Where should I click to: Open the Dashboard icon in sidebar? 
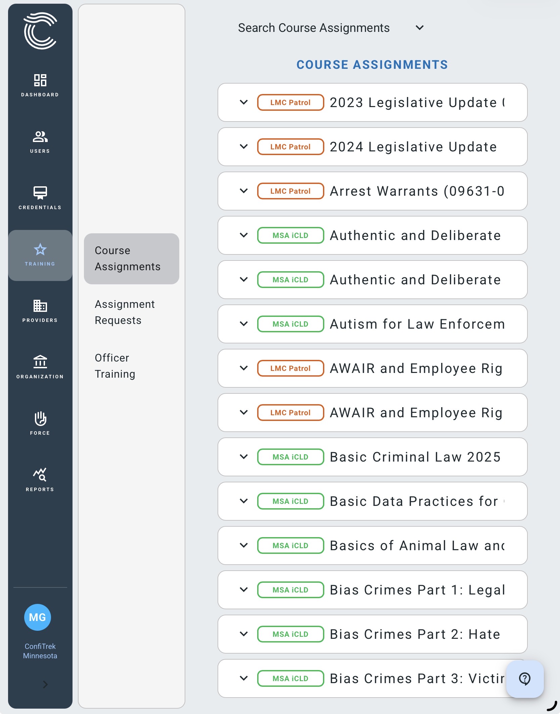[40, 81]
